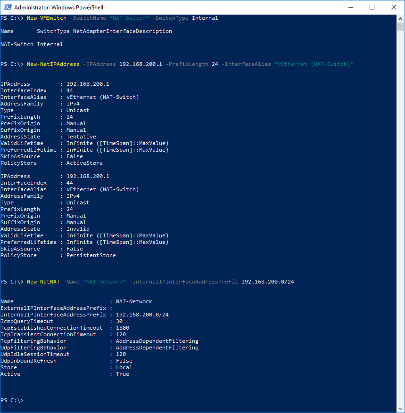Click the UdpIdleSessionTimeout value 120
The image size is (405, 413).
(x=121, y=354)
